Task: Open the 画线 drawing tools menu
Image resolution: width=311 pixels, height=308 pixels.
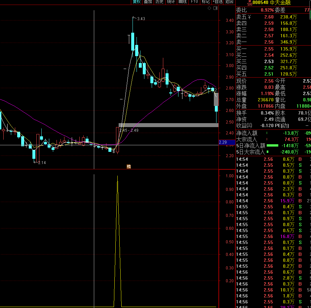Action: 182,2
